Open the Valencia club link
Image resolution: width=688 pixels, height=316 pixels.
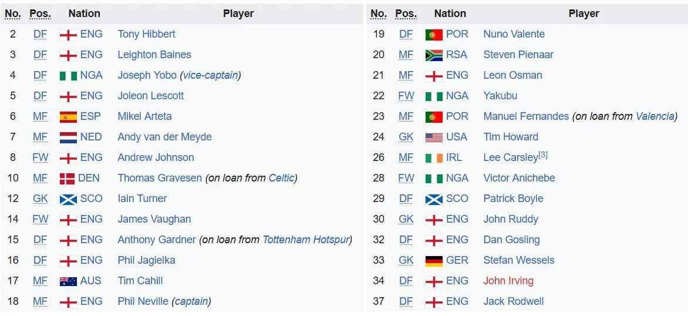(655, 116)
